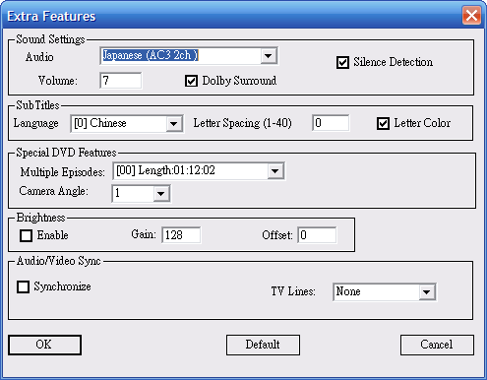
Task: Click the Special DVD Features group label
Action: point(66,153)
